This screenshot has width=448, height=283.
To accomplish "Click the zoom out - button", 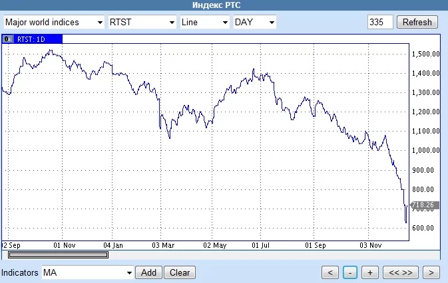I will (x=350, y=273).
